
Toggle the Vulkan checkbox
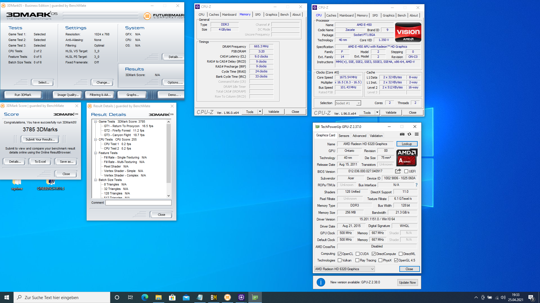[x=339, y=260]
